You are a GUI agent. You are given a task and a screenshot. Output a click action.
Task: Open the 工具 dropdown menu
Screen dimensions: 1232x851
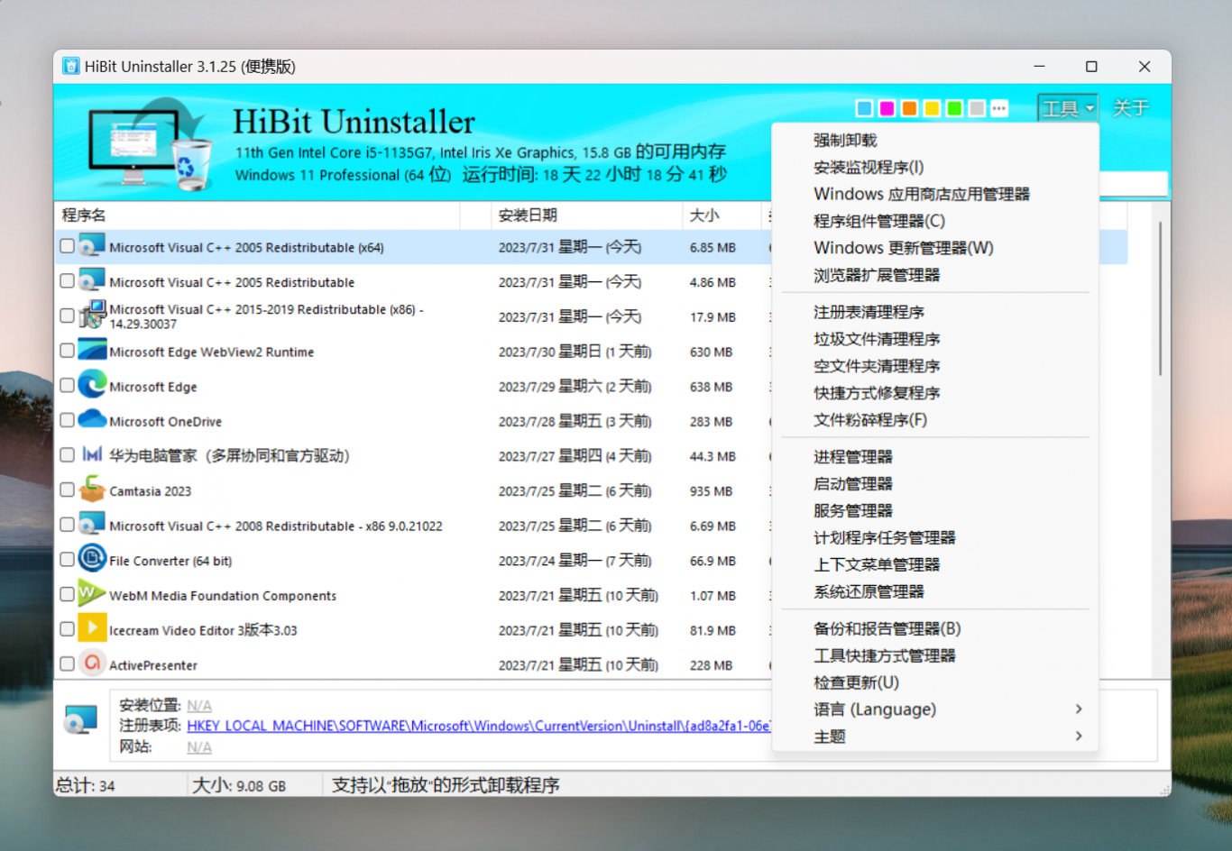(x=1067, y=109)
